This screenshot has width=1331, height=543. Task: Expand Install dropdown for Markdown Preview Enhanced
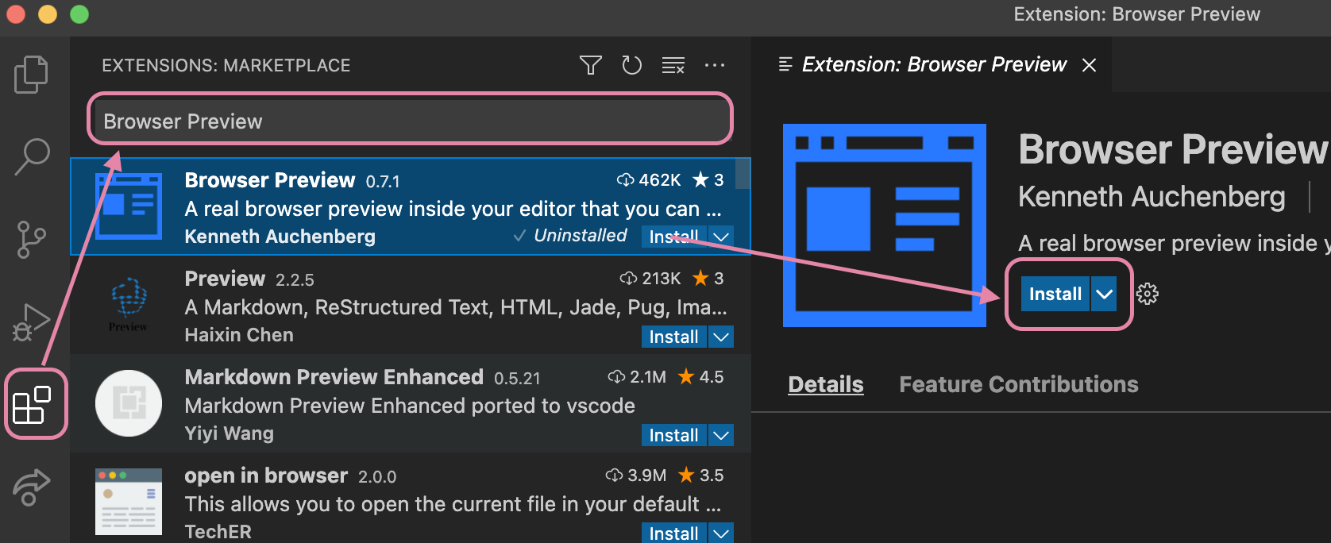pyautogui.click(x=720, y=435)
